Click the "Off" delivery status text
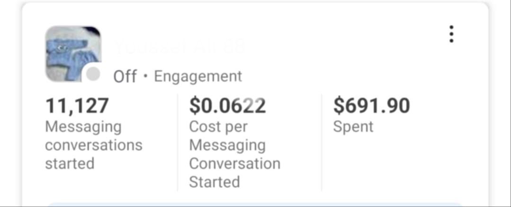This screenshot has height=207, width=511. click(125, 76)
